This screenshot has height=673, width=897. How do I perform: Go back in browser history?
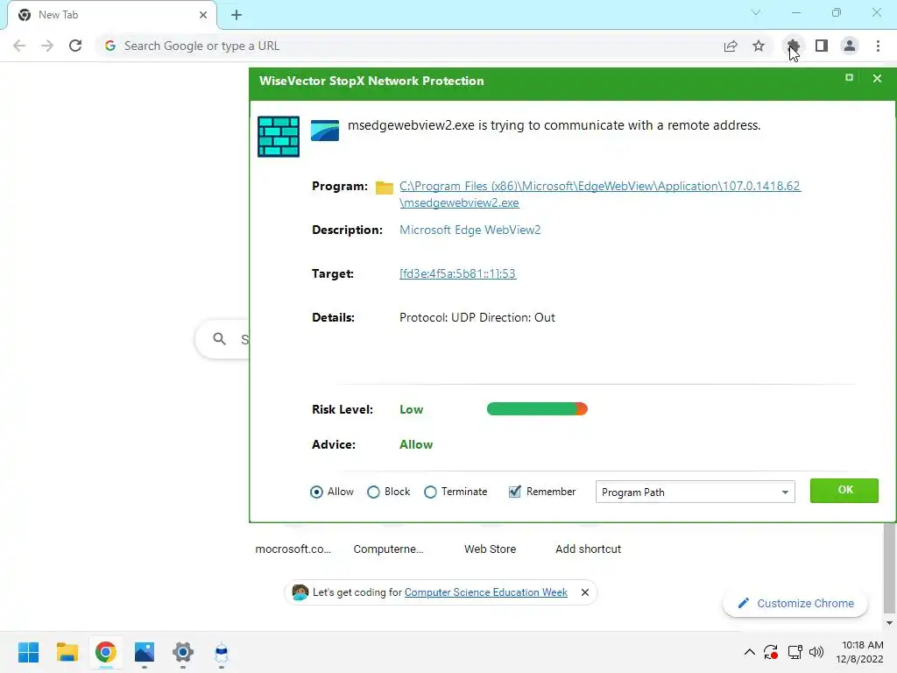[19, 46]
